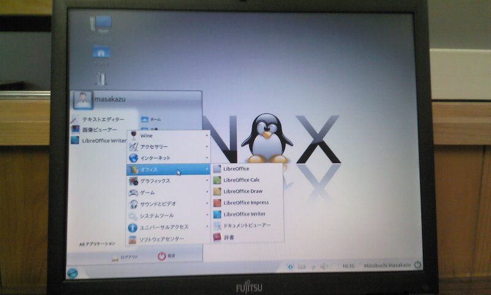Open LibreOffice Calc
This screenshot has width=491, height=295.
(x=247, y=180)
